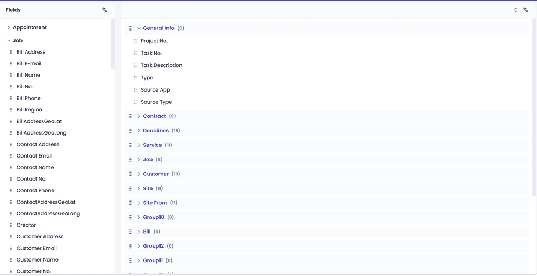Click the Deadlines group title
Screen dimensions: 537x276
156,131
